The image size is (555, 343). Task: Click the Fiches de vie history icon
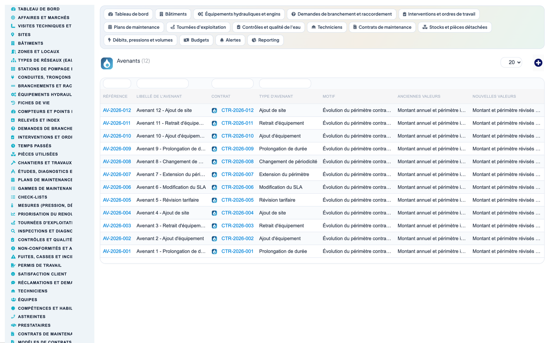(13, 103)
